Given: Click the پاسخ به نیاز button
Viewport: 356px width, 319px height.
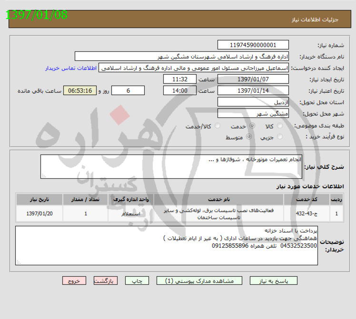Looking at the screenshot, I should (273, 280).
